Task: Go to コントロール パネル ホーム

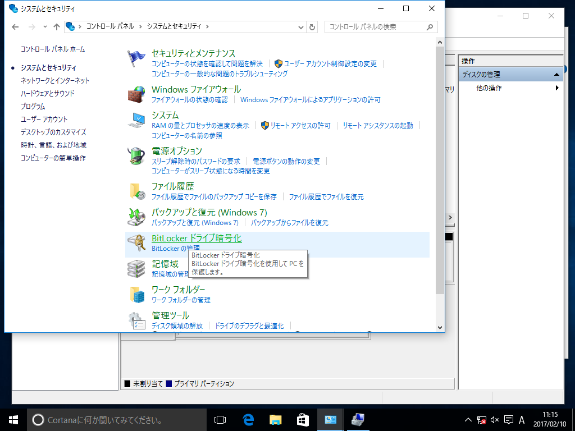Action: (x=53, y=49)
